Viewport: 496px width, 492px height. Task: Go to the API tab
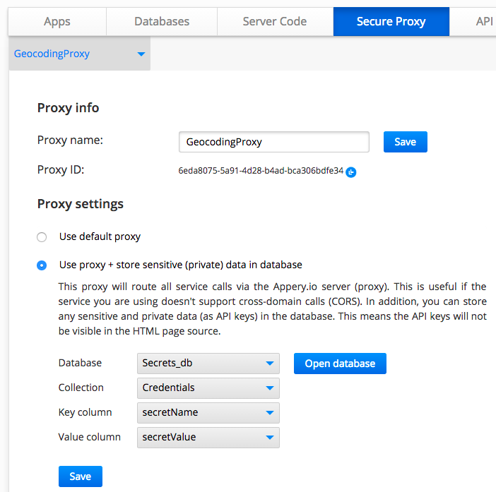tap(484, 21)
